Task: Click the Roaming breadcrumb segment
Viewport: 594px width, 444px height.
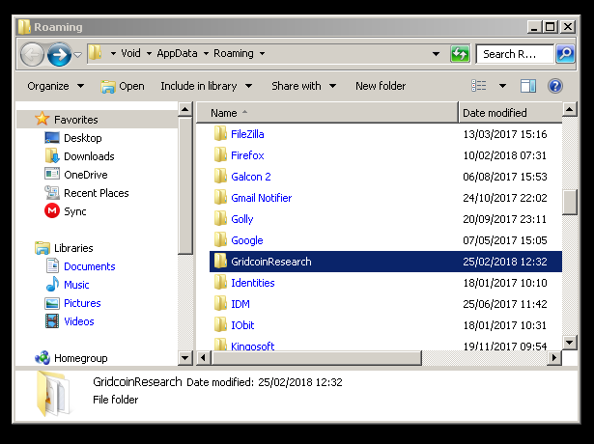Action: [x=234, y=53]
